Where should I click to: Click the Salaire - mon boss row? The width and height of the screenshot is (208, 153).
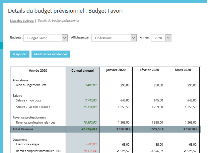(28, 100)
